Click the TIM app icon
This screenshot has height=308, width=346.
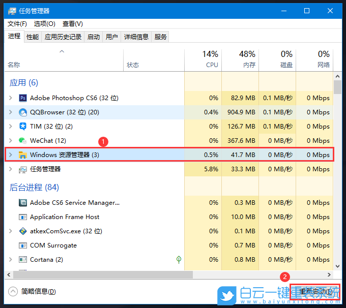[x=23, y=127]
